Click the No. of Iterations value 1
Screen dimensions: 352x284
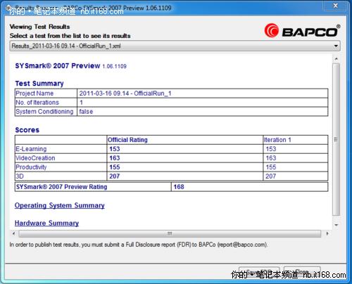click(x=81, y=103)
